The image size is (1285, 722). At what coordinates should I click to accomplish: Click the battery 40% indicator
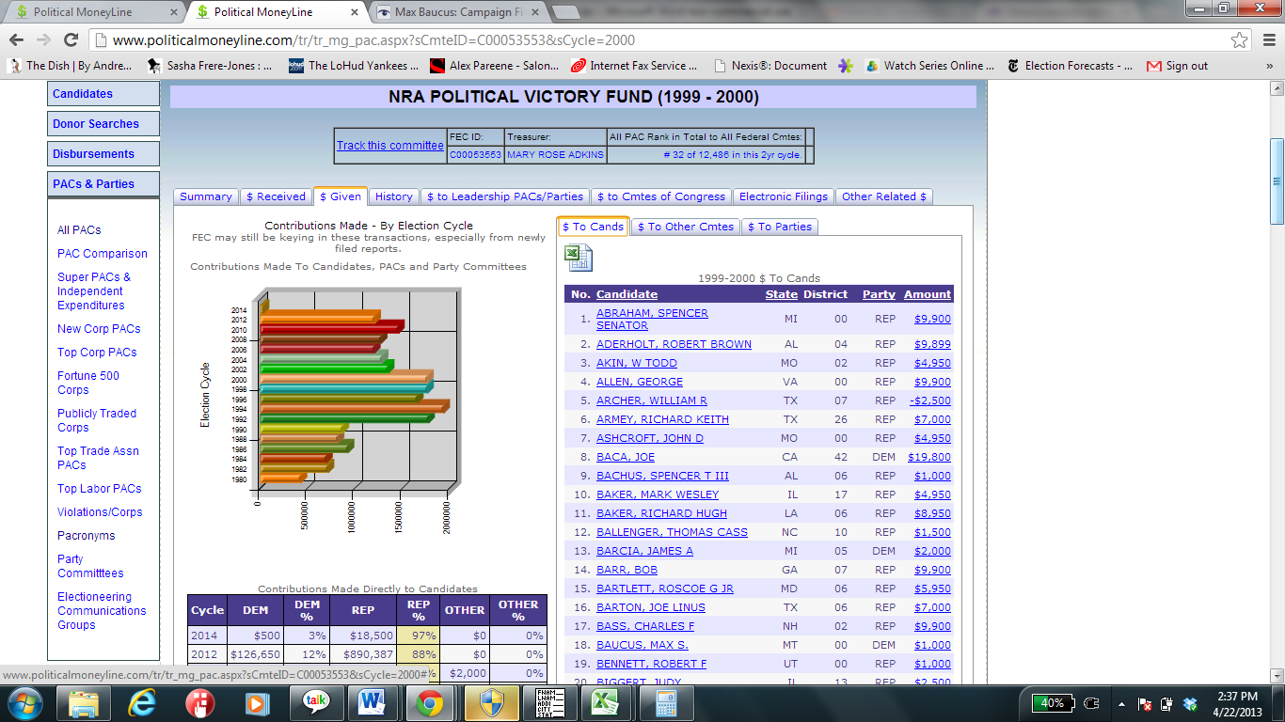coord(1055,703)
